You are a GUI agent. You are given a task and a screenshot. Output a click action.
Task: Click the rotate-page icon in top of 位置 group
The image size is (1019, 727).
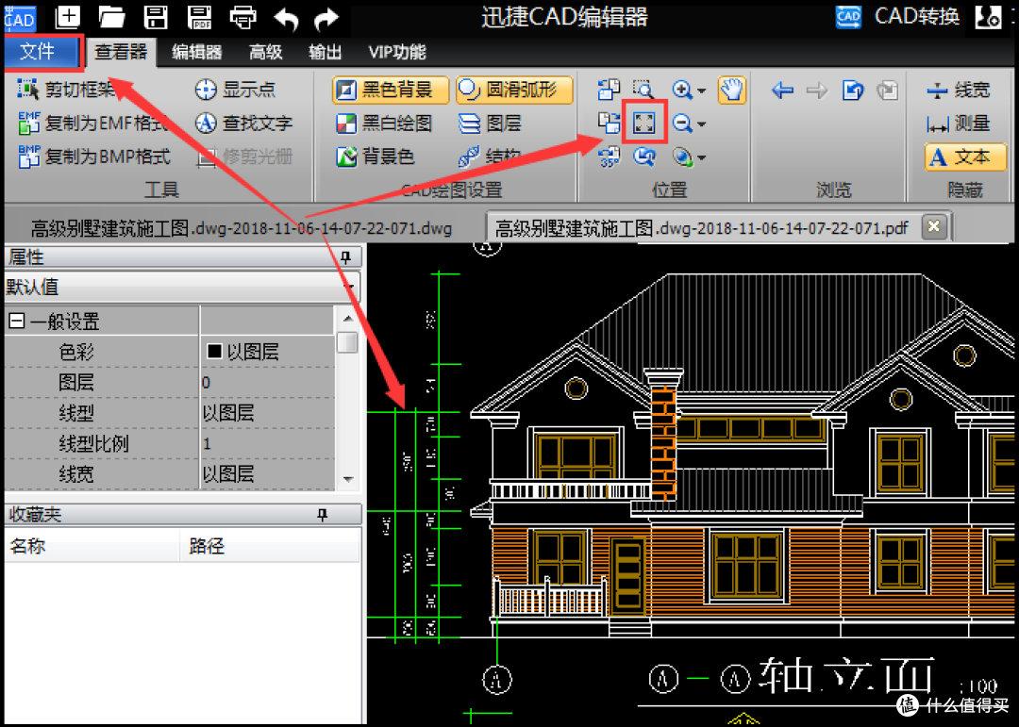pyautogui.click(x=609, y=90)
